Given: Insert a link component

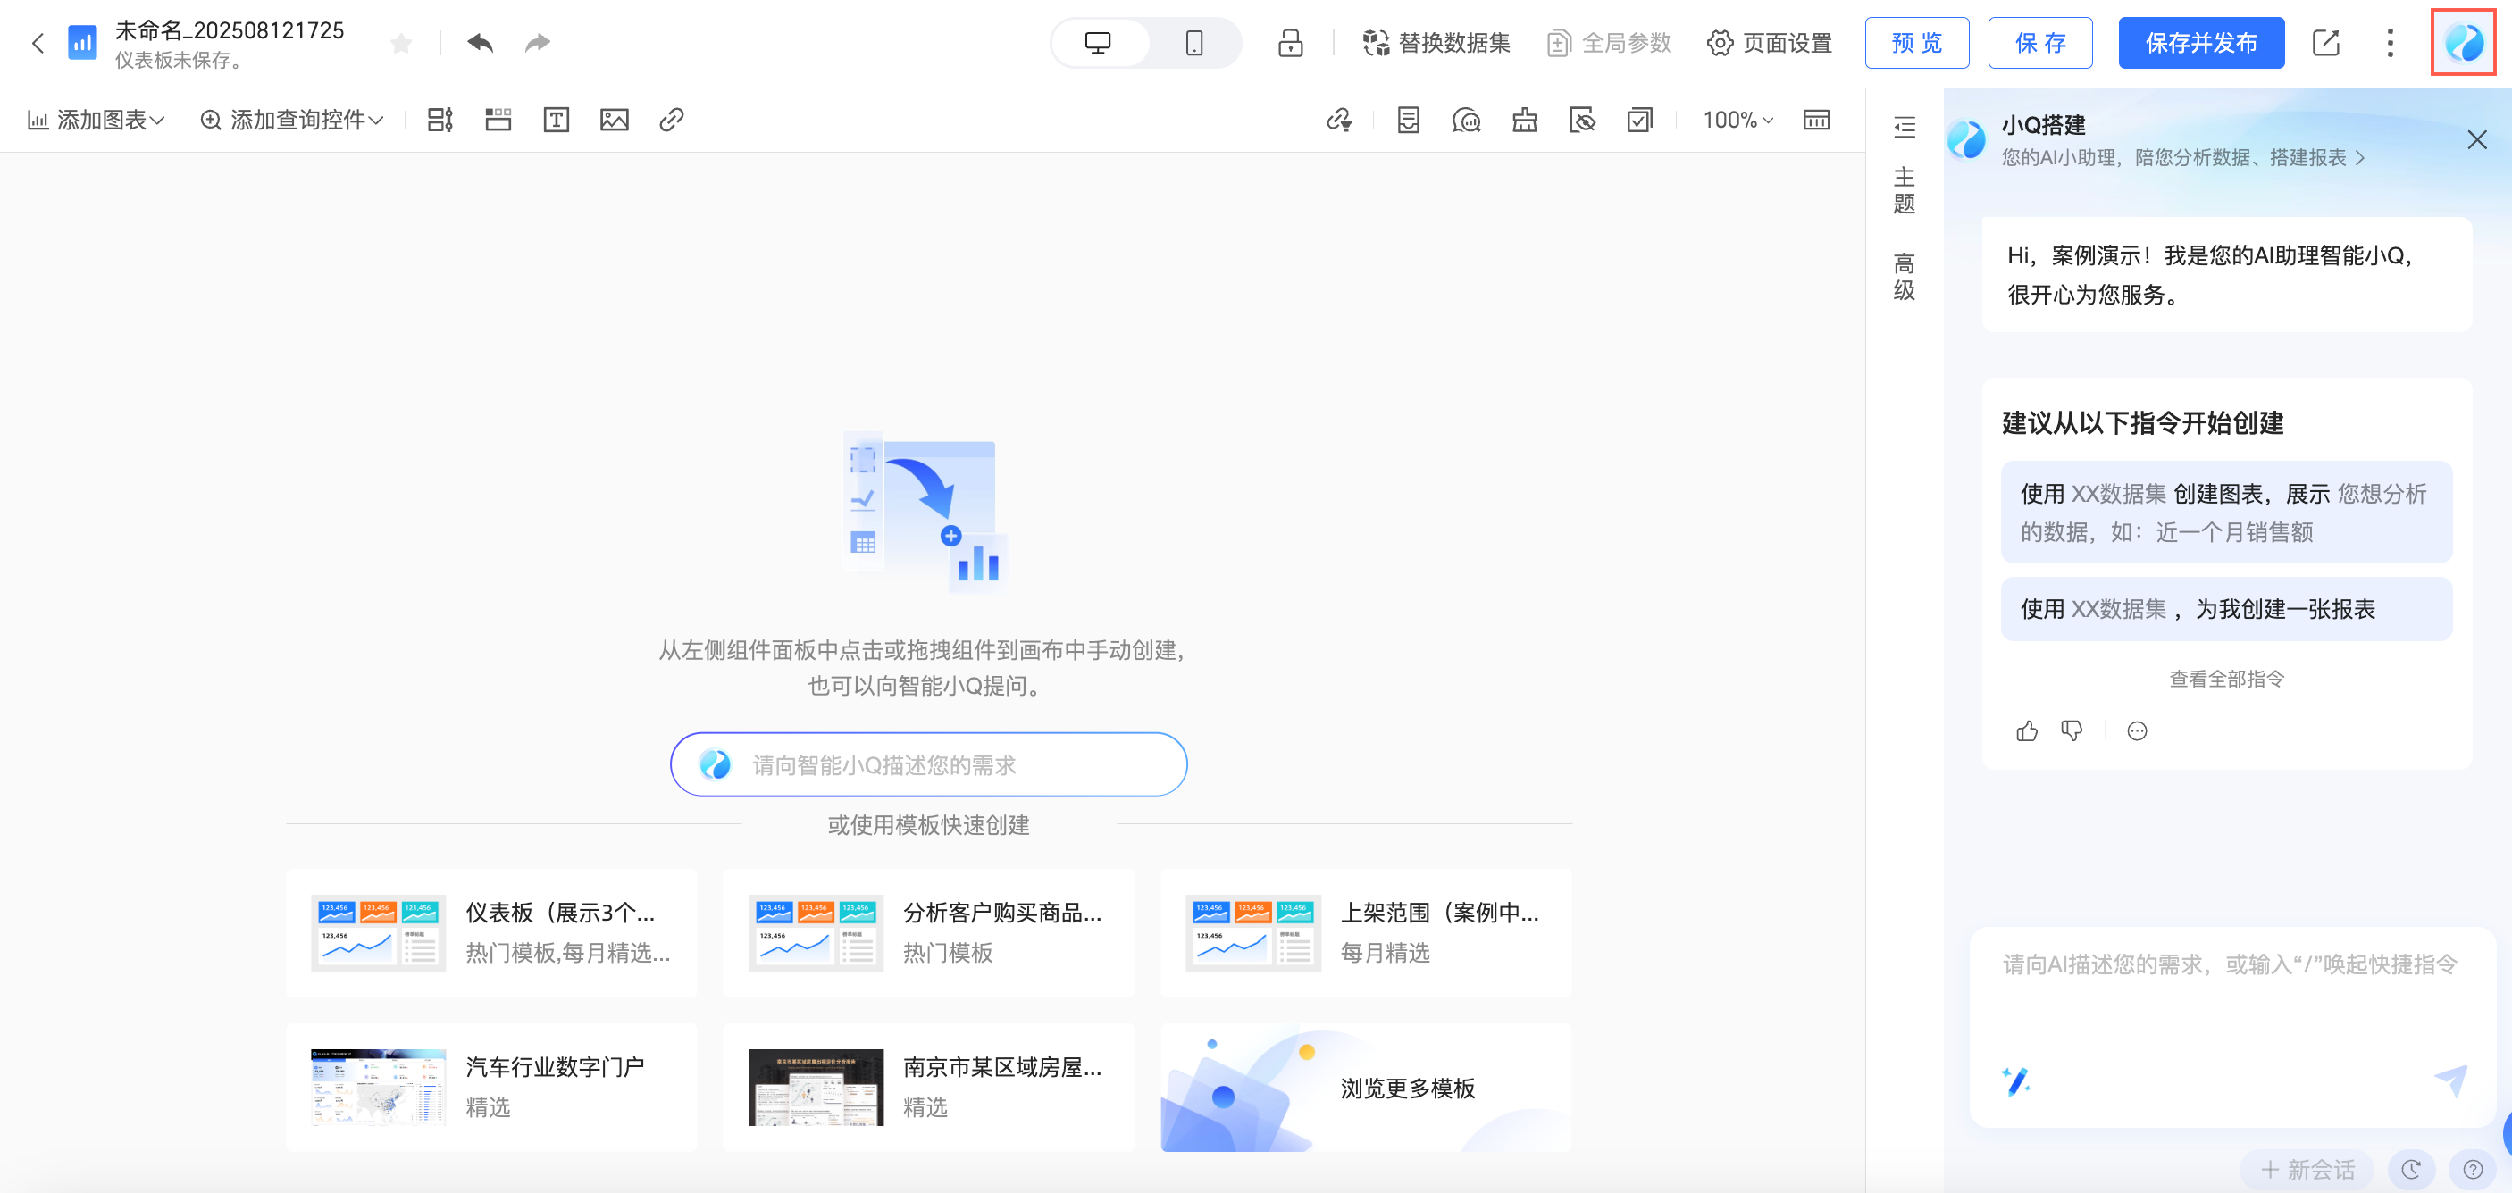Looking at the screenshot, I should coord(671,120).
